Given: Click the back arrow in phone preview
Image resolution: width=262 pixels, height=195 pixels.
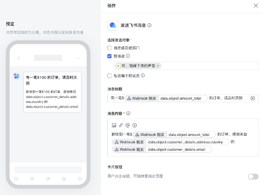Looking at the screenshot, I should pos(19,58).
